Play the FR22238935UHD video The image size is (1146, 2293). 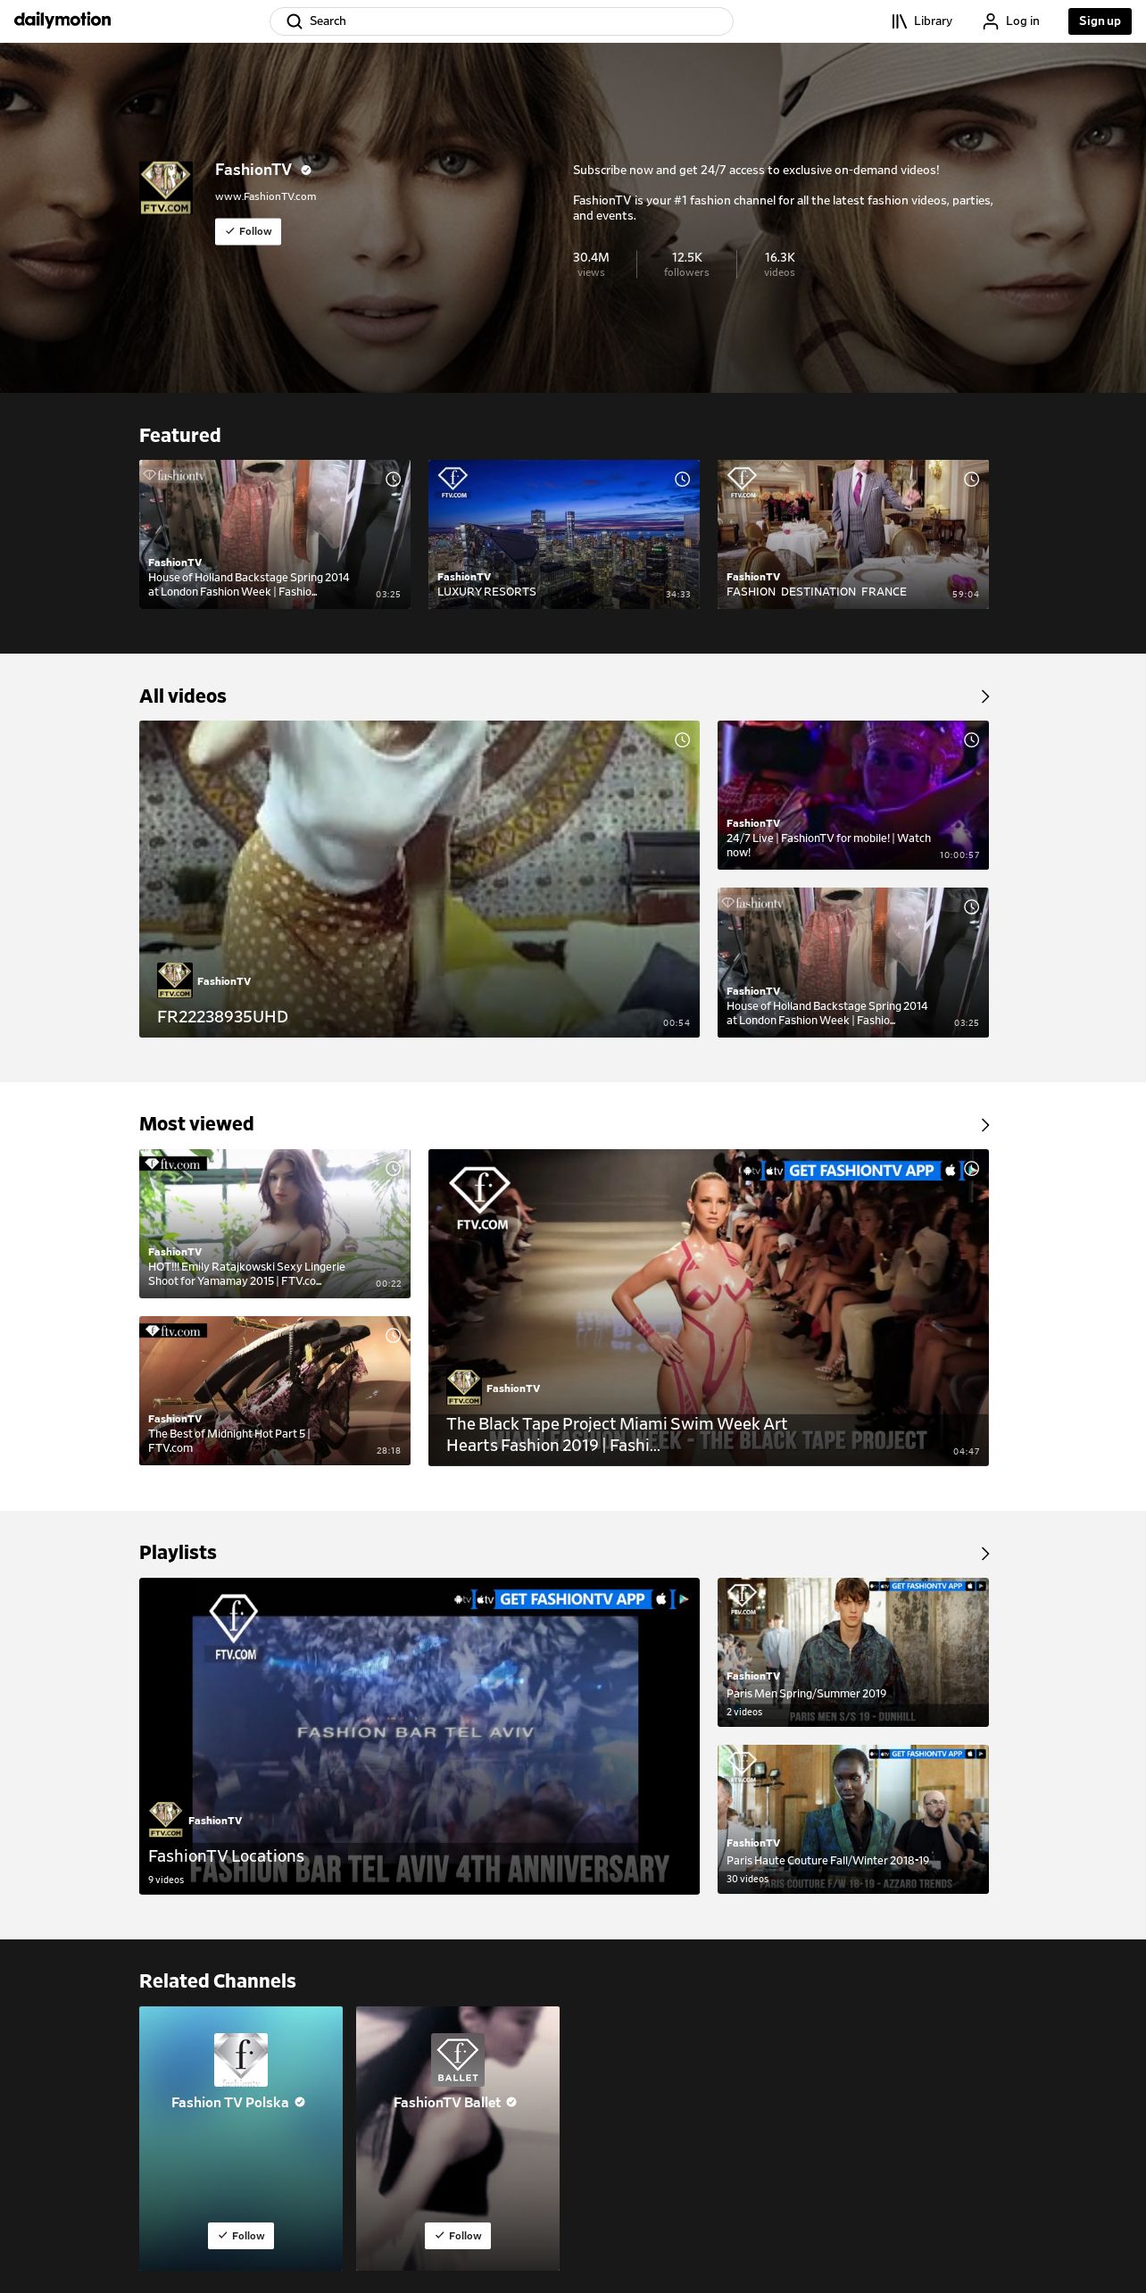[419, 879]
